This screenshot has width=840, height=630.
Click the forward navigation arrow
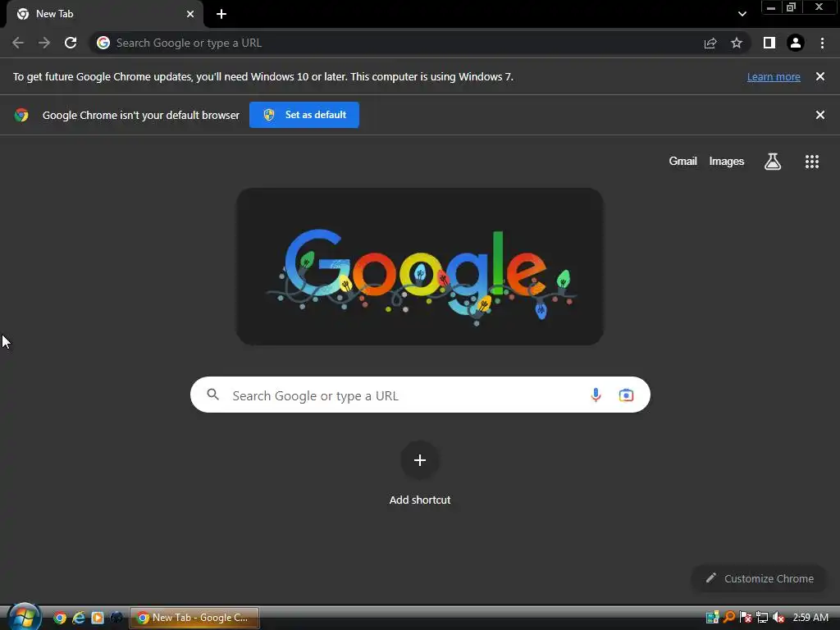coord(44,43)
